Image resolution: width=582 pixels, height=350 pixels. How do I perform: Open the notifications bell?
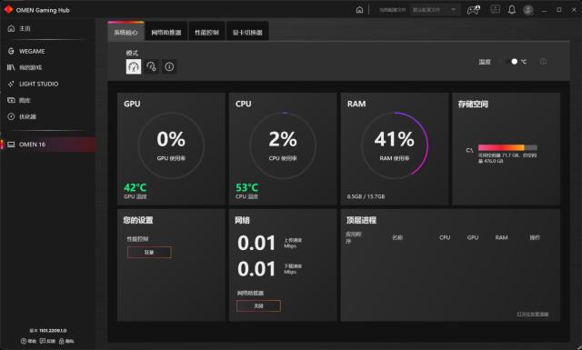512,10
